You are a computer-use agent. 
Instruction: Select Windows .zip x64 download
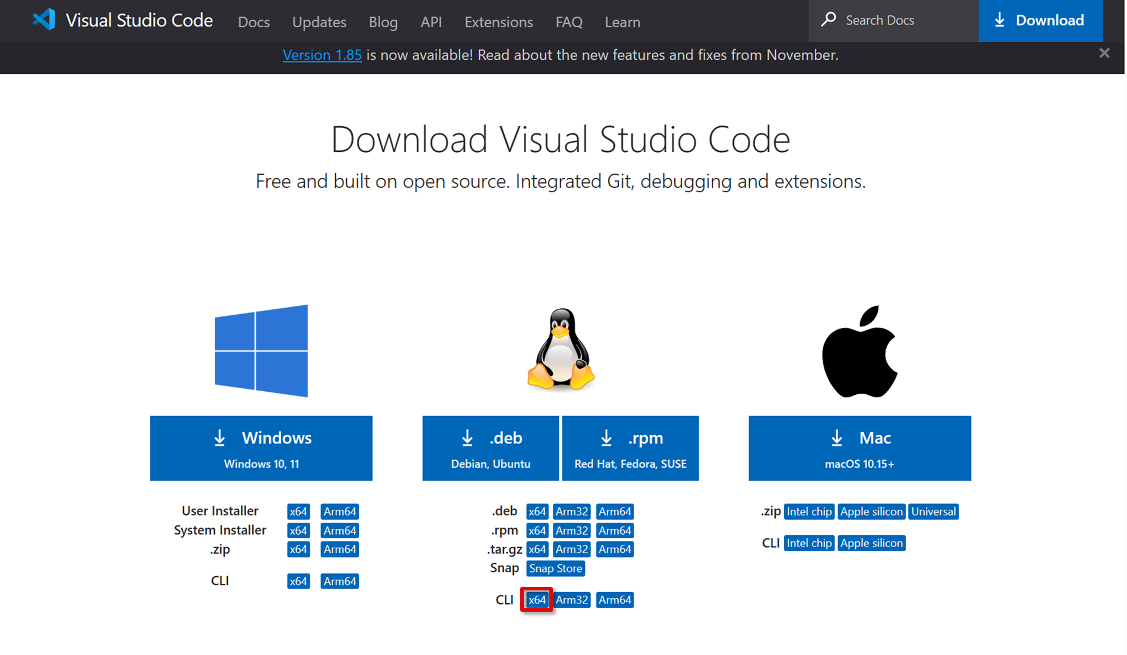coord(298,549)
